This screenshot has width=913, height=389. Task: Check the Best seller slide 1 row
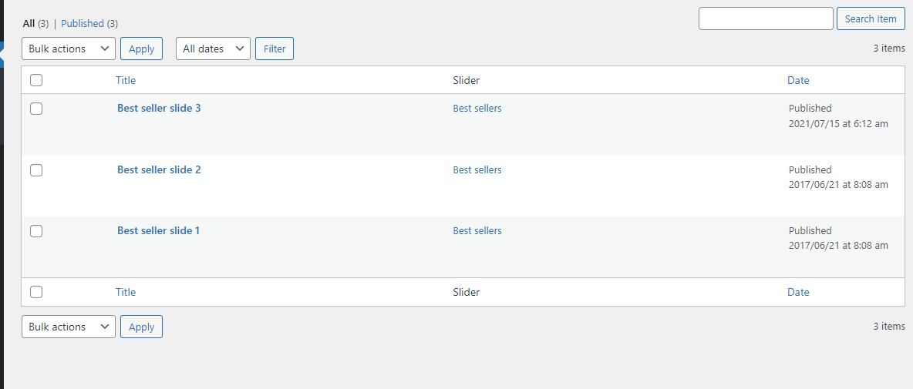pyautogui.click(x=36, y=231)
